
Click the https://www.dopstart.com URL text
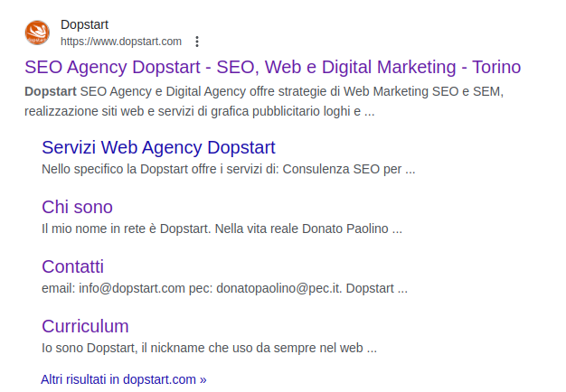coord(121,42)
